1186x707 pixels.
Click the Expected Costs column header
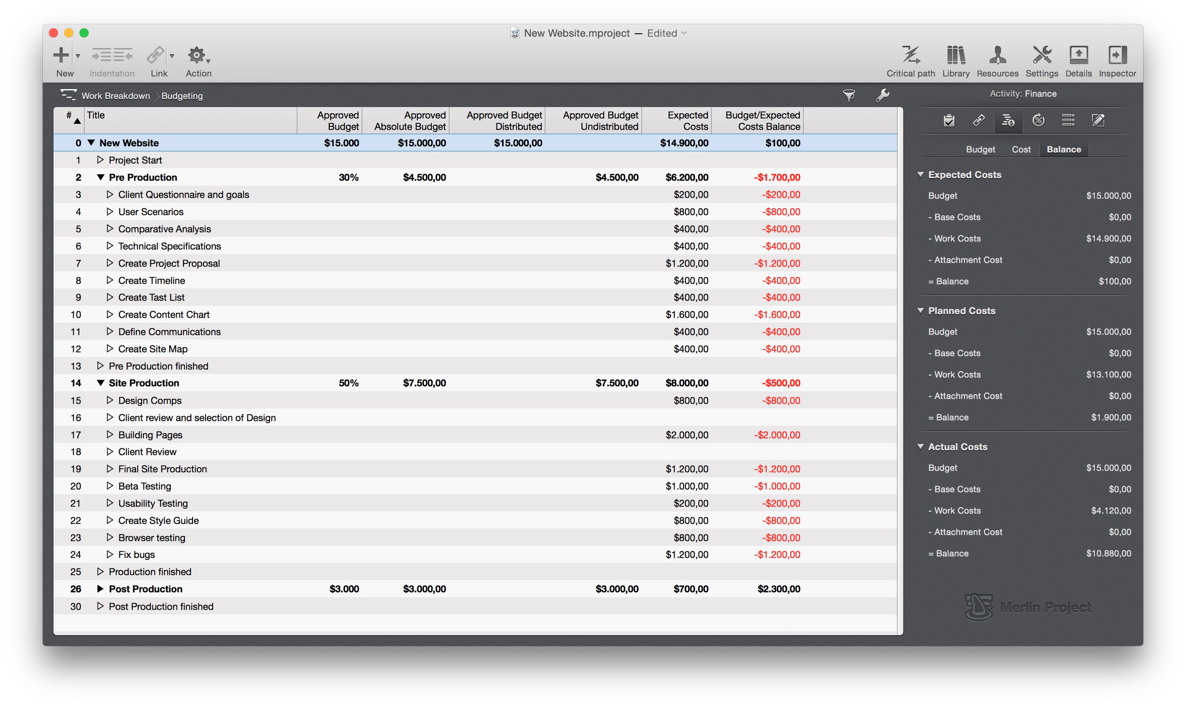(676, 120)
